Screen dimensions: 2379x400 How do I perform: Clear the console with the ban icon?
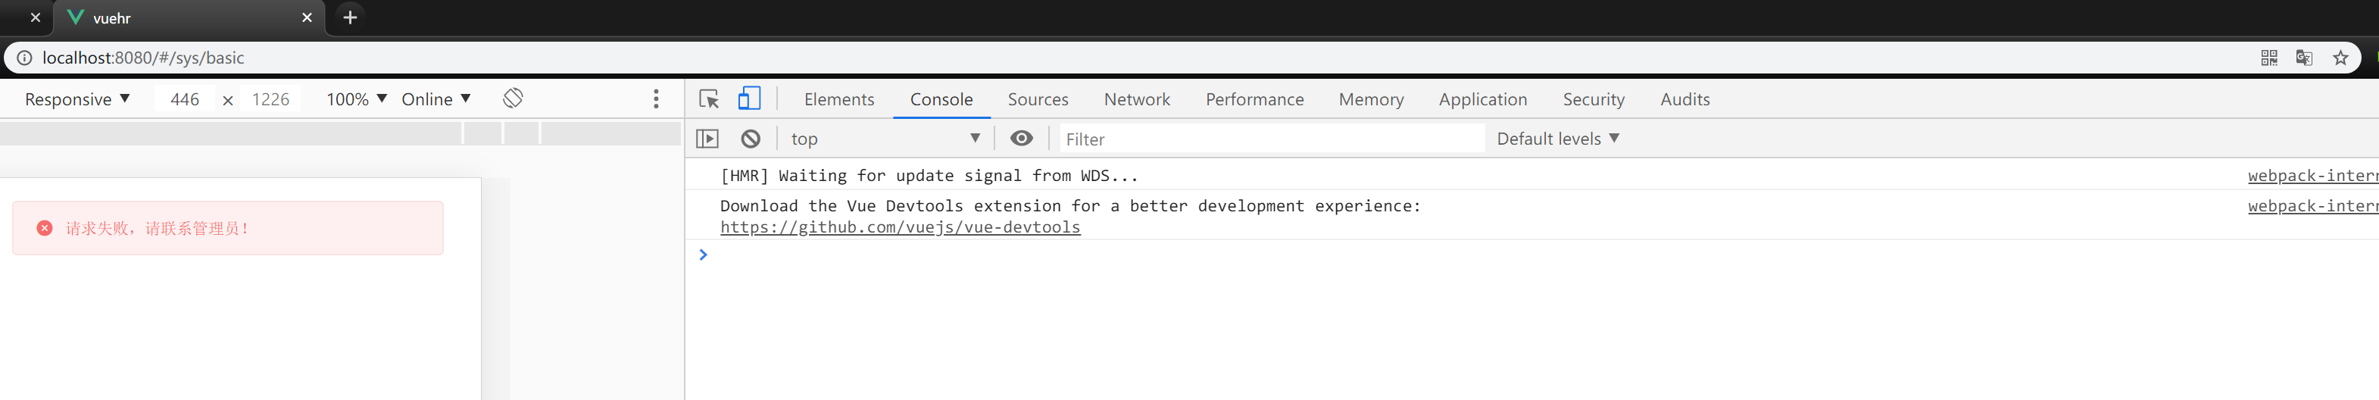pos(751,139)
